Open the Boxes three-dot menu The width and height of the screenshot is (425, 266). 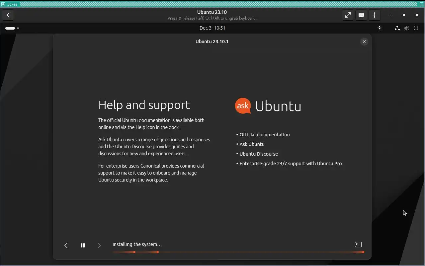point(374,15)
